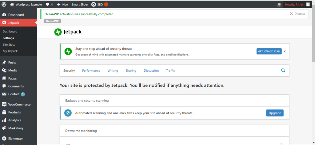
Task: Open WooCommerce in the sidebar
Action: click(x=19, y=105)
